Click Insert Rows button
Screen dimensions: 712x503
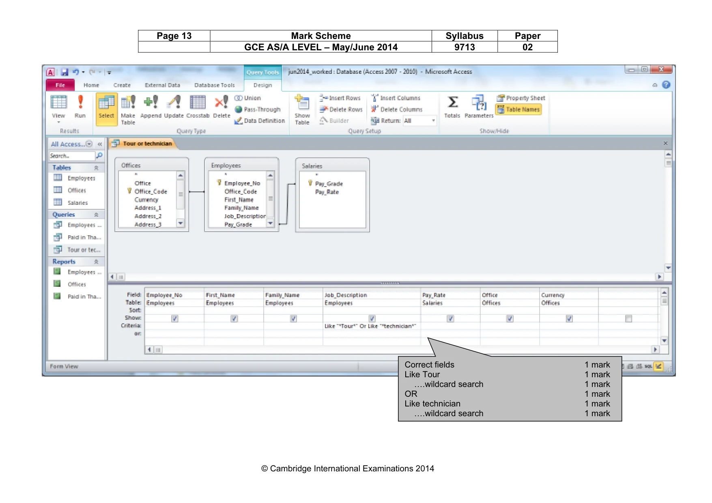click(x=340, y=98)
